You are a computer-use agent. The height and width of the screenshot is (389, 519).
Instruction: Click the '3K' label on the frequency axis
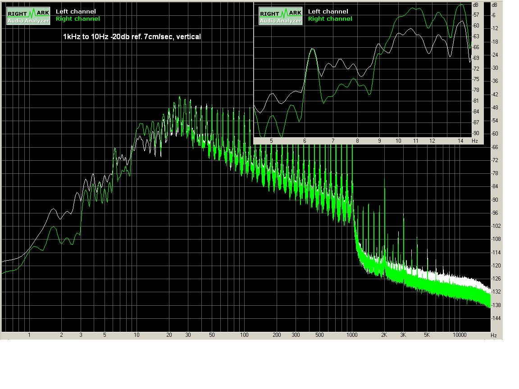403,335
